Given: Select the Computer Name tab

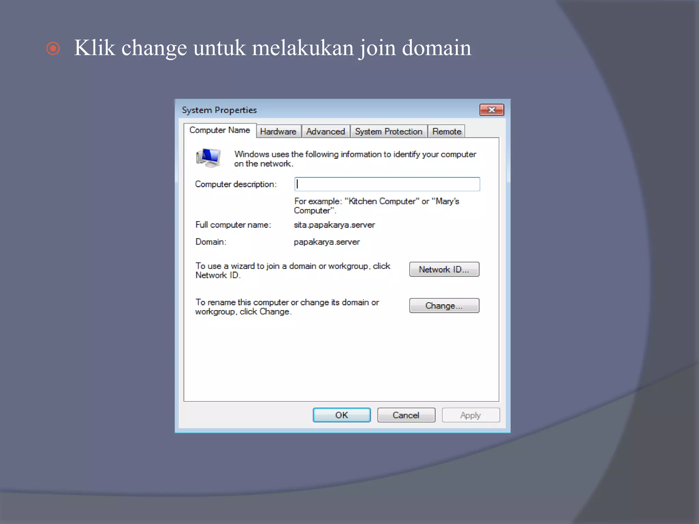Looking at the screenshot, I should 220,130.
